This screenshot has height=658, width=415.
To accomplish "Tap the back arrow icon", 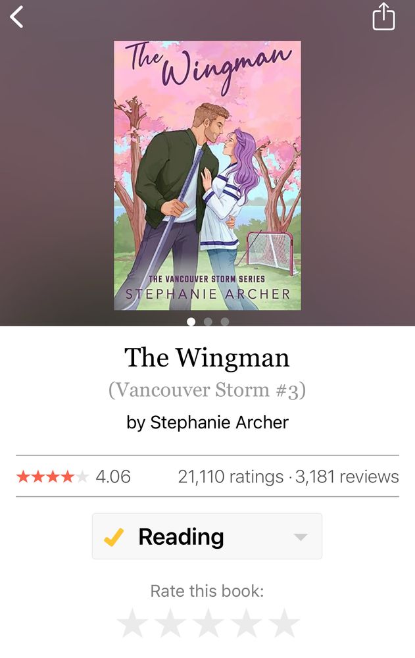I will tap(16, 18).
